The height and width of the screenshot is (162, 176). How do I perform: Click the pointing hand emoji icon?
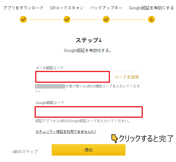pyautogui.click(x=115, y=139)
